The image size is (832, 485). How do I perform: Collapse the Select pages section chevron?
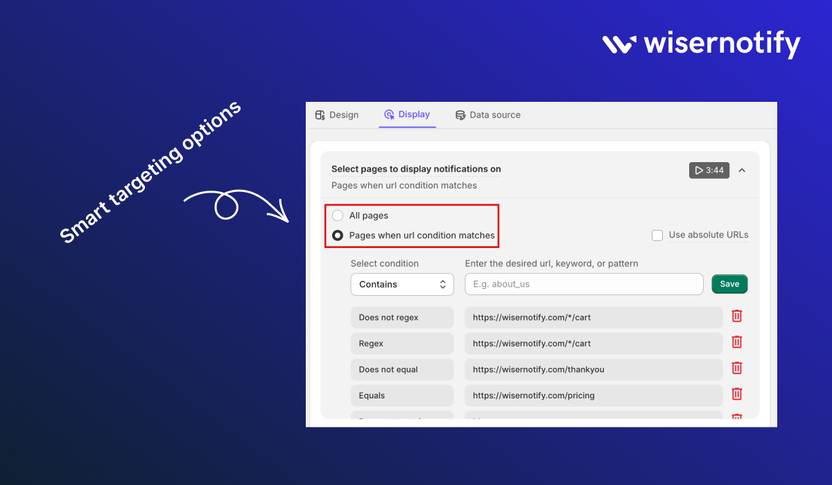[x=742, y=170]
